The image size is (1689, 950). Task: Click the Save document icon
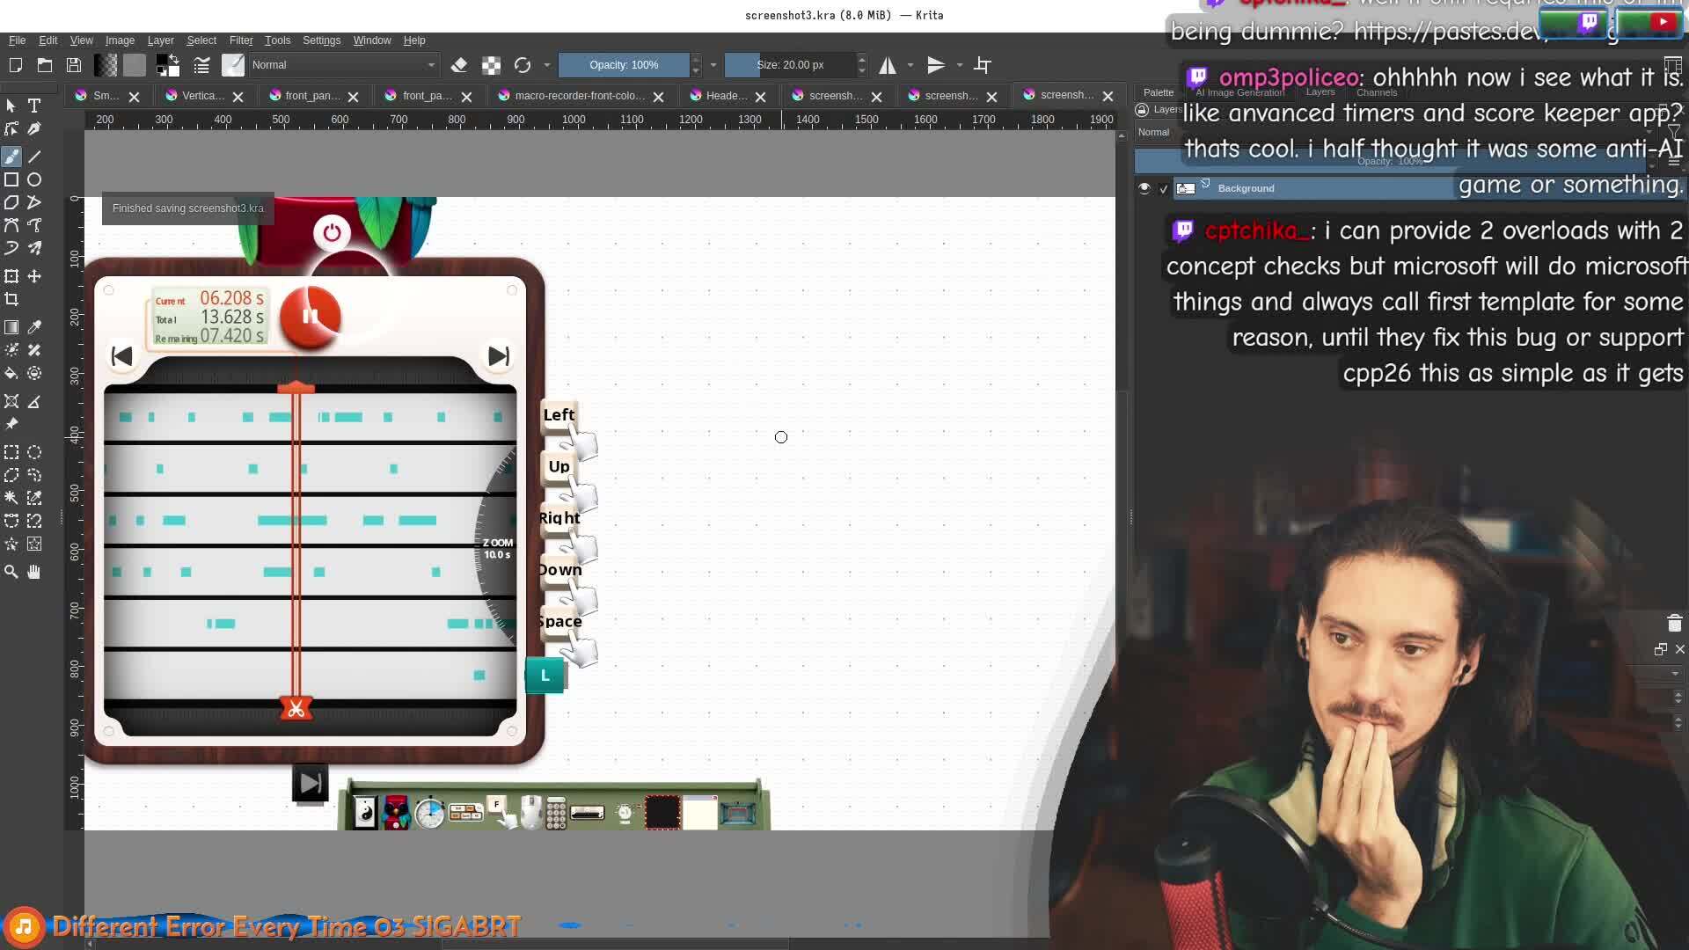tap(74, 65)
